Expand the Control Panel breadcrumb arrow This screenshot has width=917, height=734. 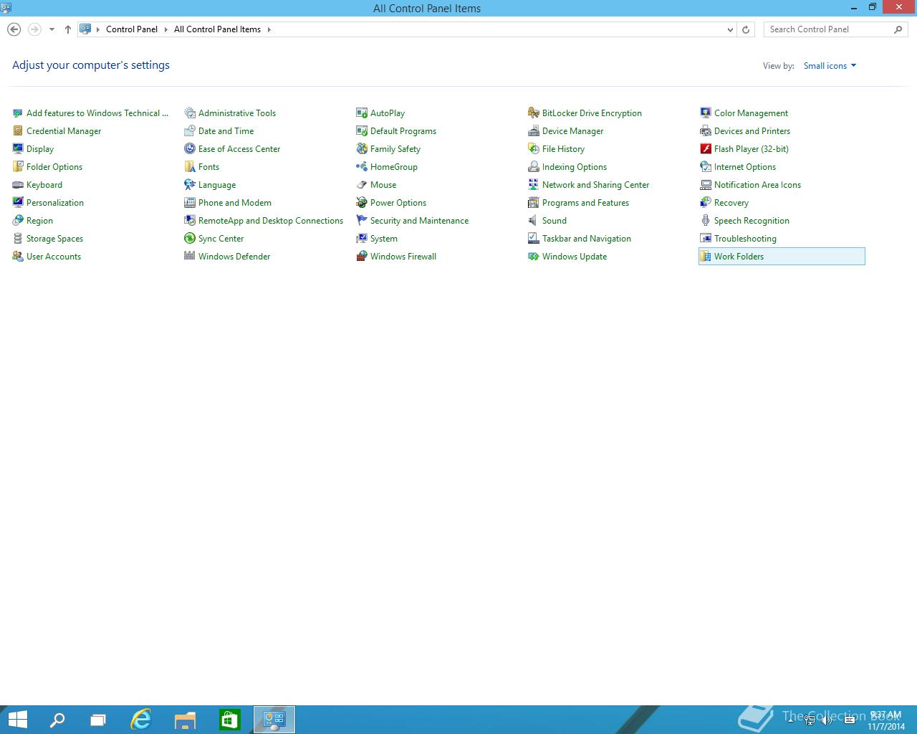pyautogui.click(x=165, y=29)
